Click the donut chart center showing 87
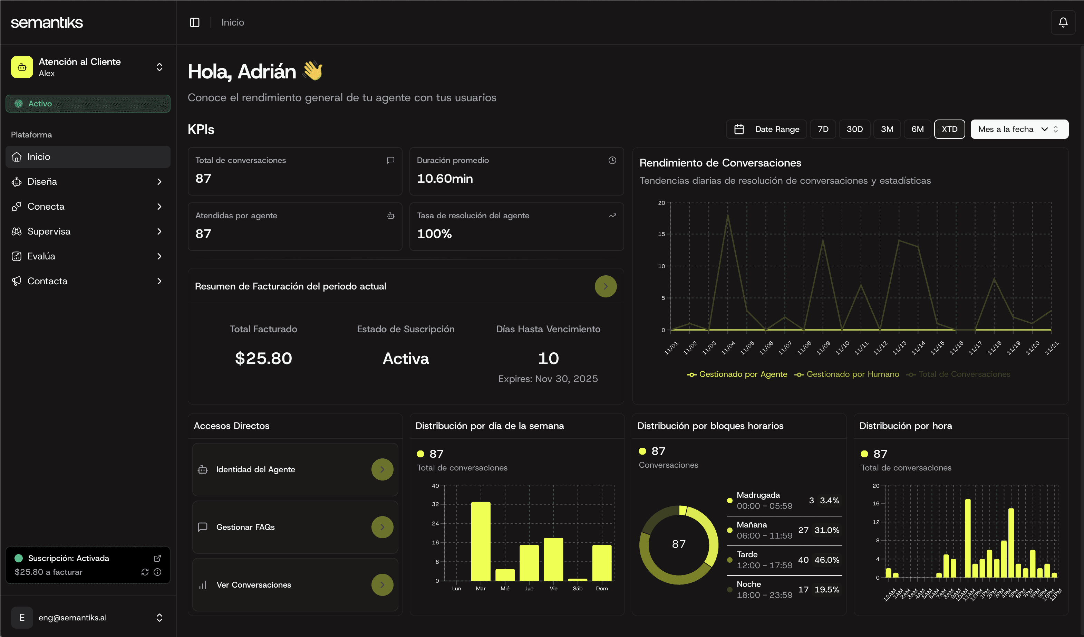 679,544
